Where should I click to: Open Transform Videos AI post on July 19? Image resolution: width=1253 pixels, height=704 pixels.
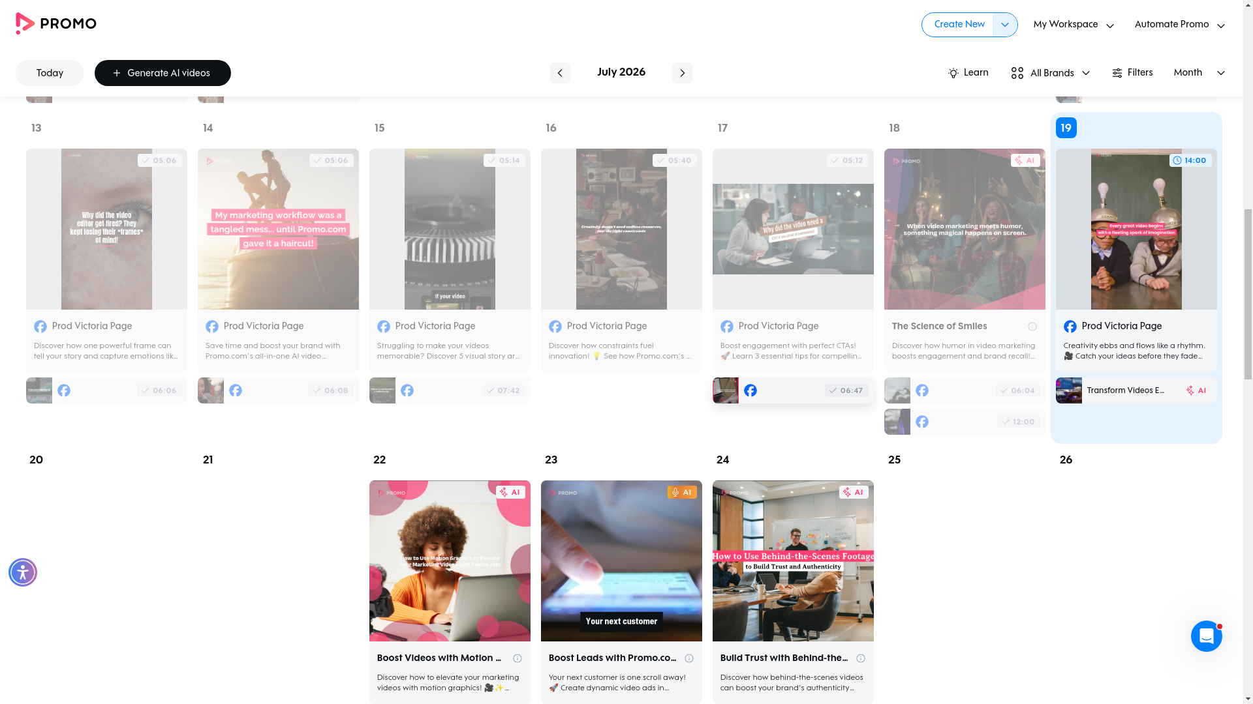(x=1136, y=390)
